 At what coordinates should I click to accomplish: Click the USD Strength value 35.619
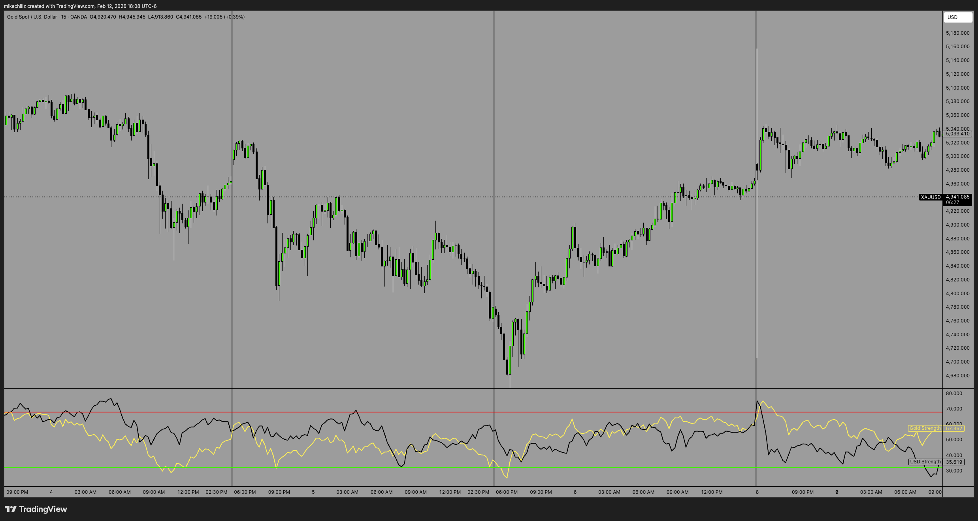954,462
